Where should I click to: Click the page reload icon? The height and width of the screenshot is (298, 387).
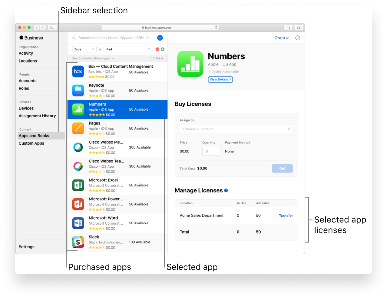point(216,28)
